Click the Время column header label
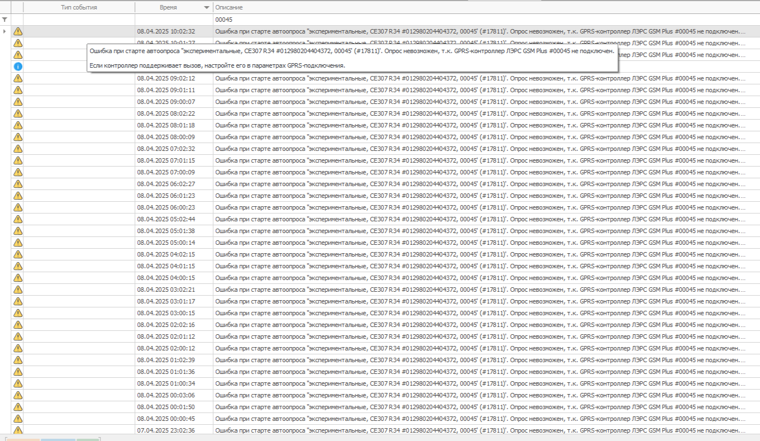The width and height of the screenshot is (760, 441). (168, 7)
